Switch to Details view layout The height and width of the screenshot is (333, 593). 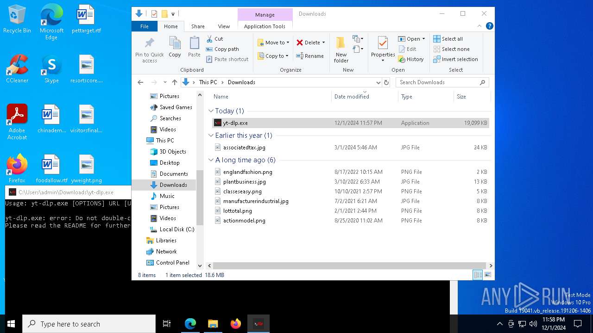478,275
